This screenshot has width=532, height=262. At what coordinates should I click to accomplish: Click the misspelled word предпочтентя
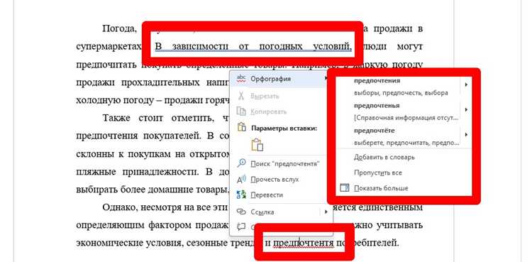coord(304,244)
